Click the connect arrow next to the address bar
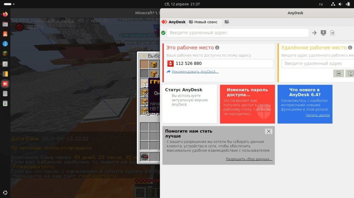 pyautogui.click(x=314, y=33)
